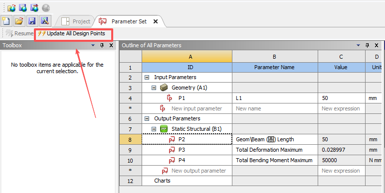Select row number 12 header
This screenshot has height=193, width=385.
tap(131, 181)
